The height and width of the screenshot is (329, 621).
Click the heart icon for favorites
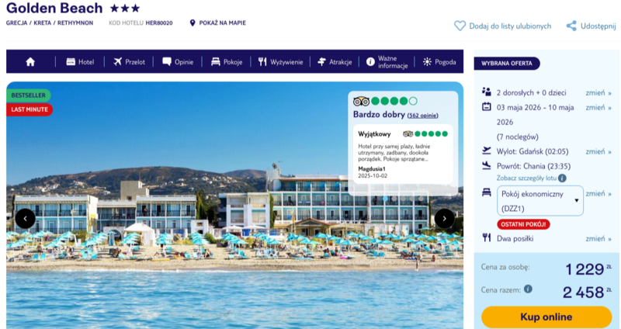click(x=460, y=26)
